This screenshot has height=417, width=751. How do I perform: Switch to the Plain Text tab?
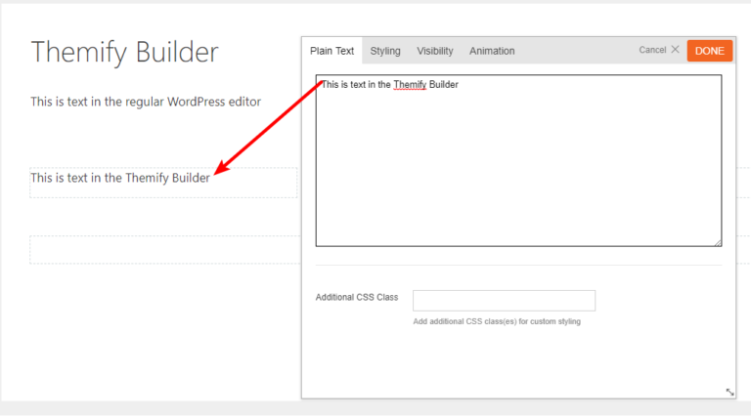pyautogui.click(x=331, y=51)
